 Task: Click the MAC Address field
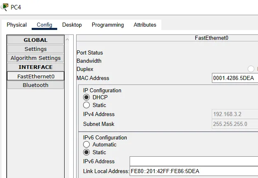[x=235, y=78]
